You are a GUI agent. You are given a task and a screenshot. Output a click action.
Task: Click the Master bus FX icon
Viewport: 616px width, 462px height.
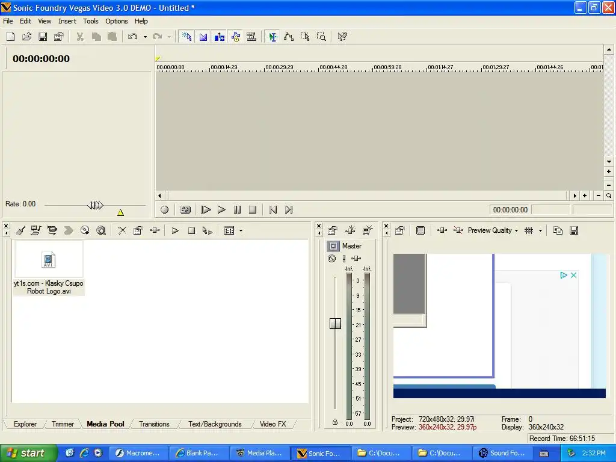[x=356, y=259]
